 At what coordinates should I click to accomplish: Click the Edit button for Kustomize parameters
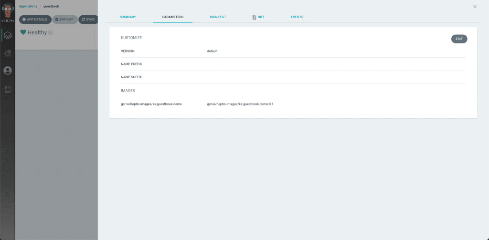click(459, 39)
